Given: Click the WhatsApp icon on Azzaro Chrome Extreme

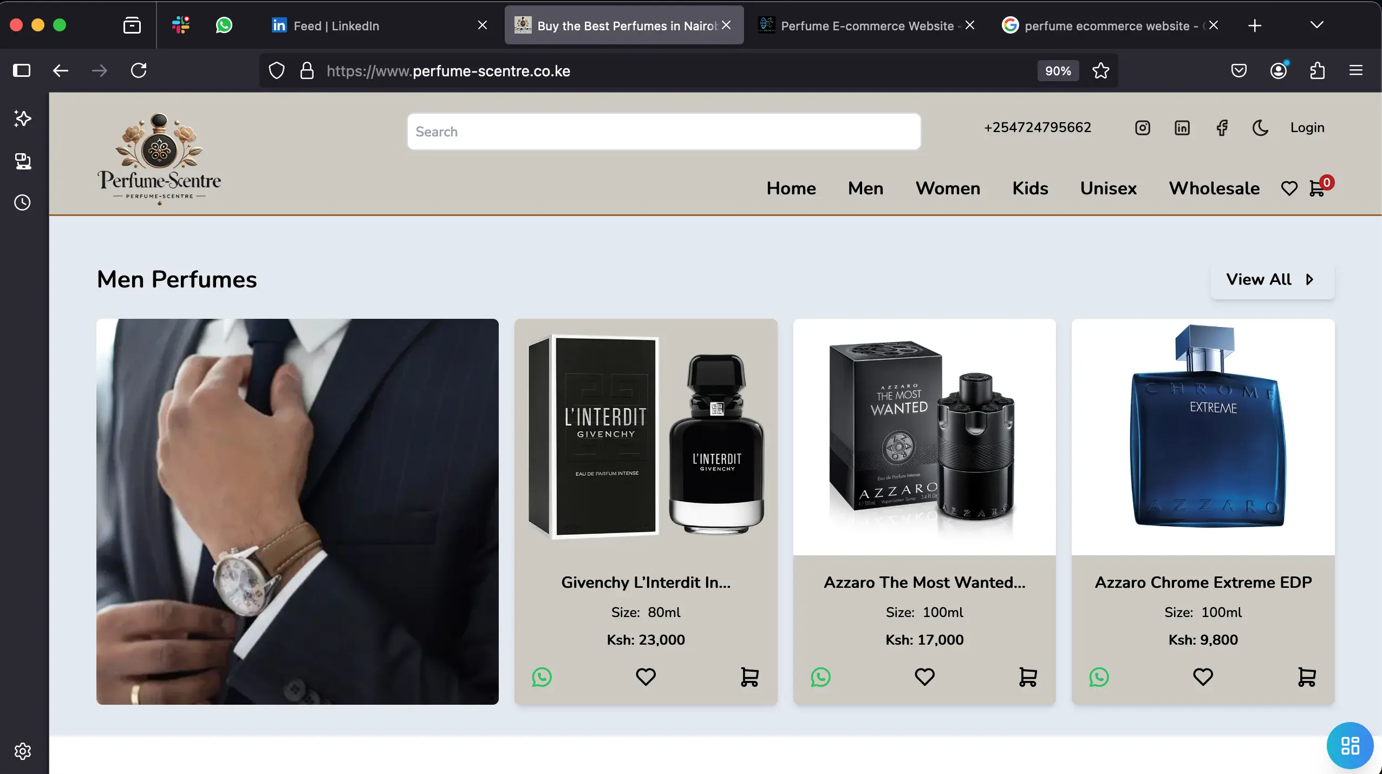Looking at the screenshot, I should [x=1099, y=676].
